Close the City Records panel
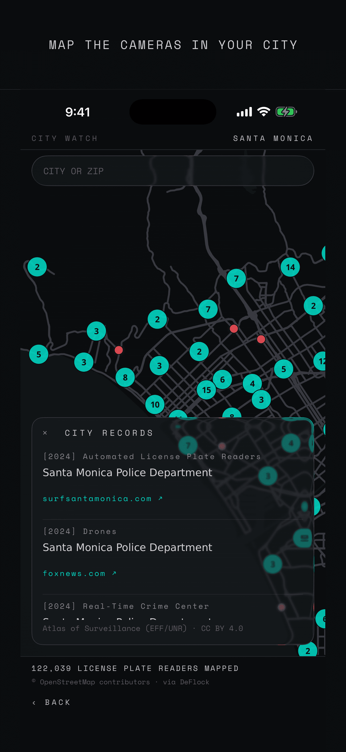Image resolution: width=346 pixels, height=752 pixels. pos(45,433)
